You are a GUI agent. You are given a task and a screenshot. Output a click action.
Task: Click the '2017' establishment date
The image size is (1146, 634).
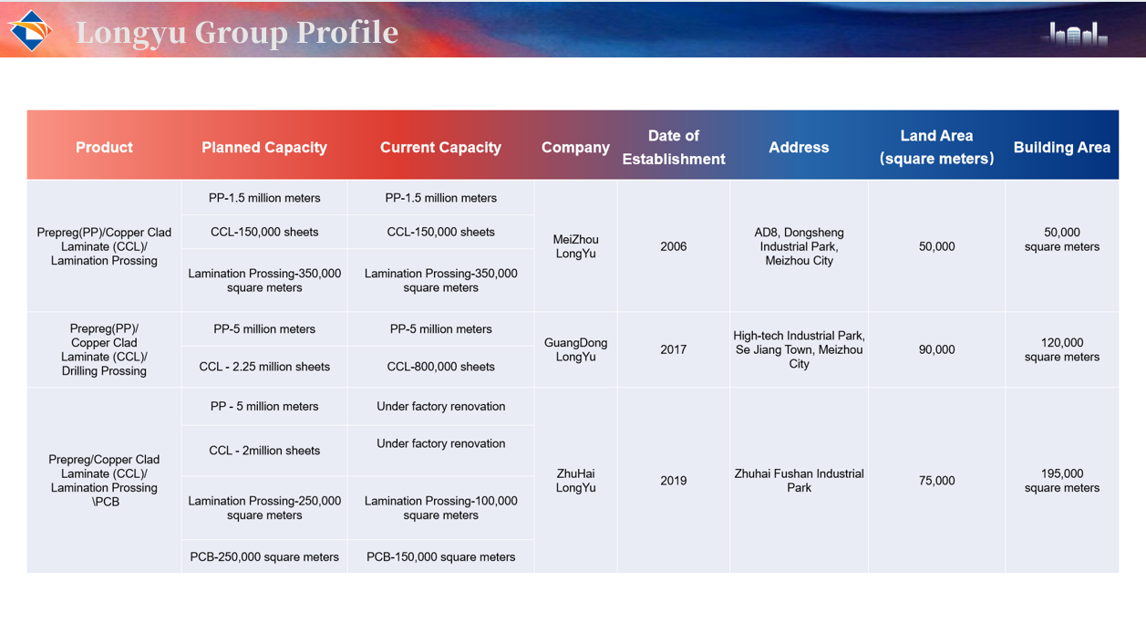[674, 349]
